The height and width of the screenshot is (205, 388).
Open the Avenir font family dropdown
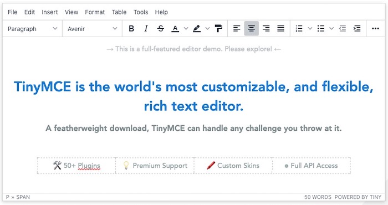tap(93, 29)
